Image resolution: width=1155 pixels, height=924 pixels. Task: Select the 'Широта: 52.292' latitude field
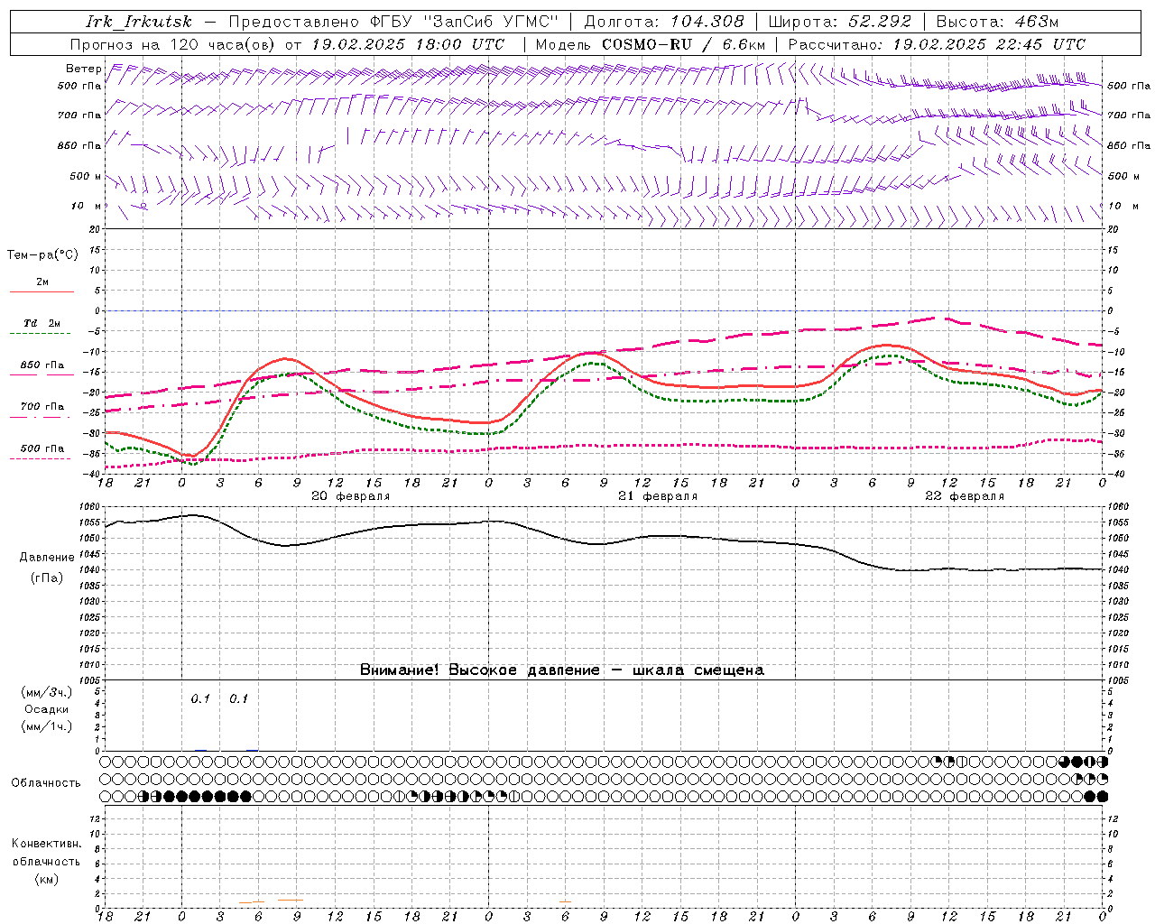click(840, 22)
